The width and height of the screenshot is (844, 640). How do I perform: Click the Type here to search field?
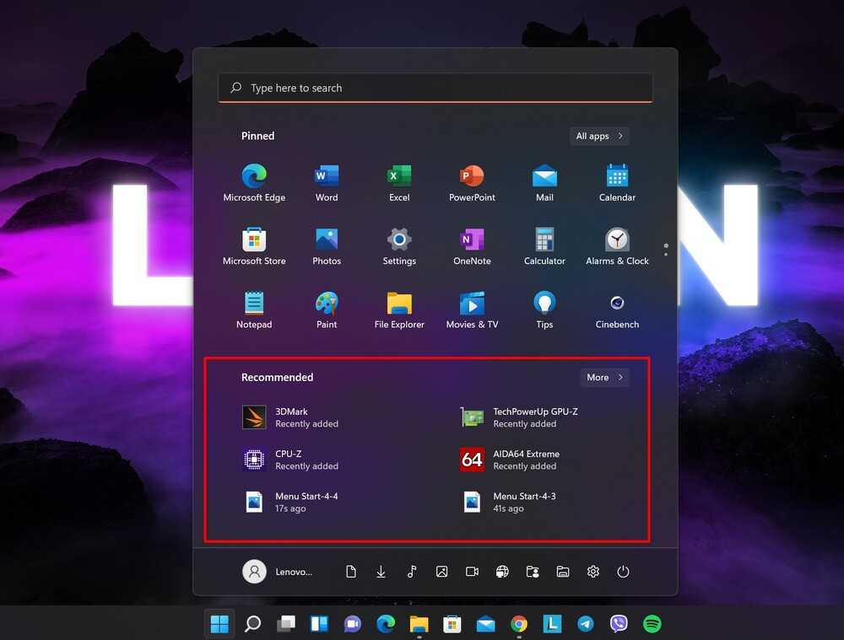tap(435, 88)
